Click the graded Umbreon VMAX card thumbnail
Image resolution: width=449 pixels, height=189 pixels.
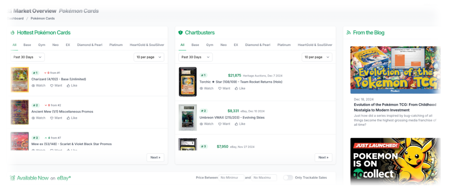click(188, 117)
